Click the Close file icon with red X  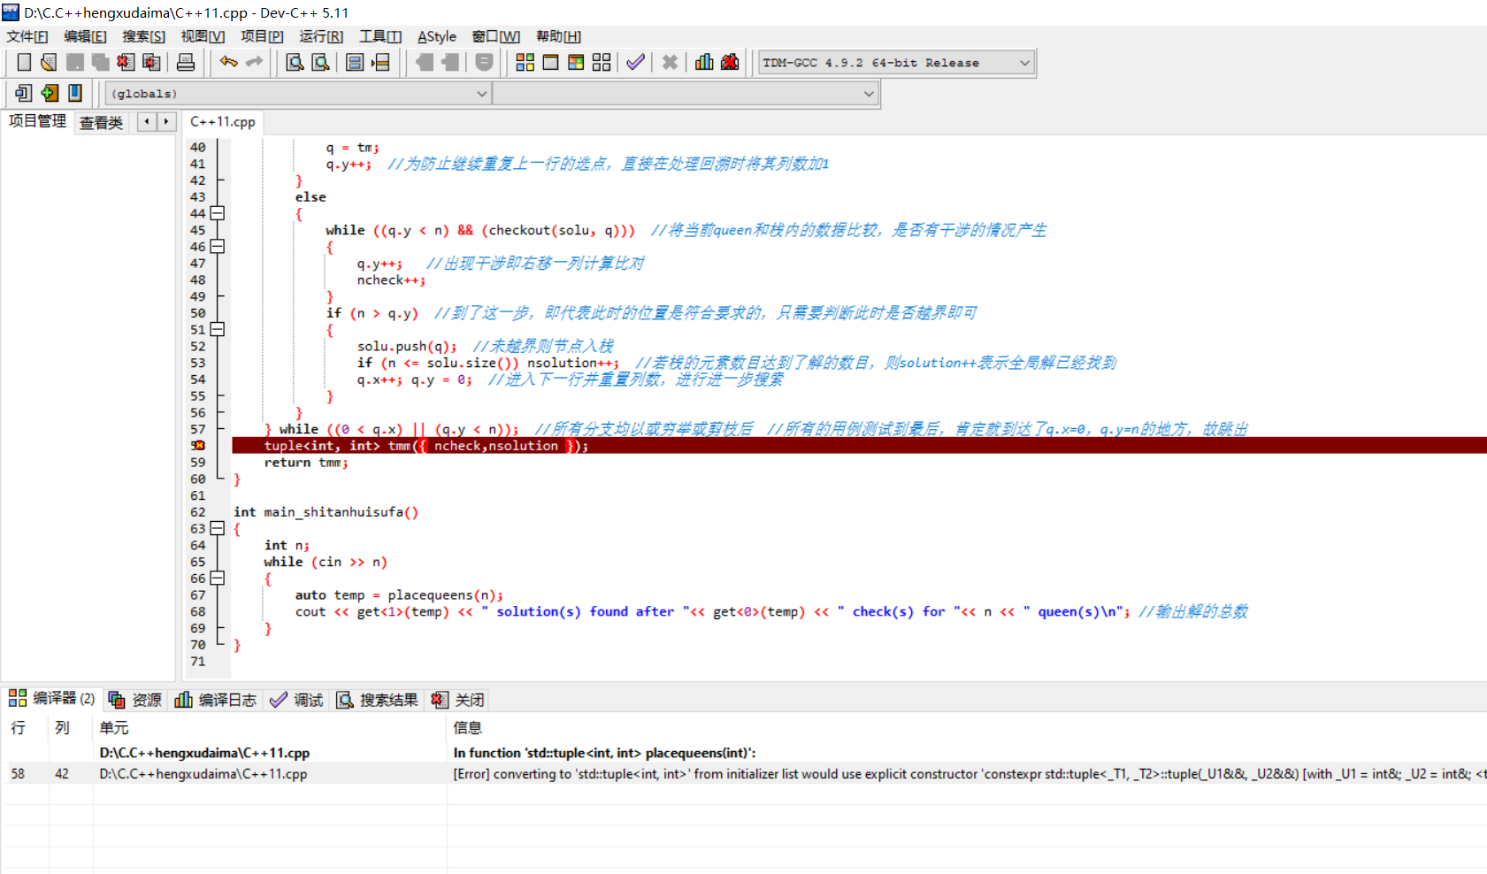pos(126,62)
